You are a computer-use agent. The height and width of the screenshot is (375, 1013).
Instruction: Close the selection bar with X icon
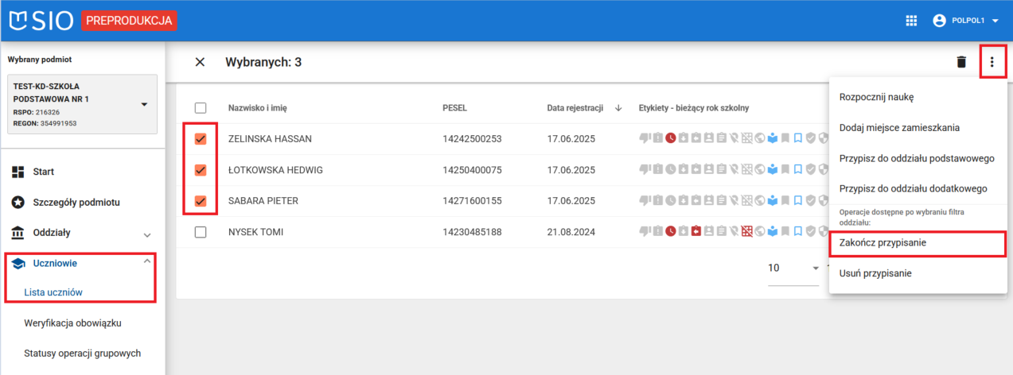(200, 62)
